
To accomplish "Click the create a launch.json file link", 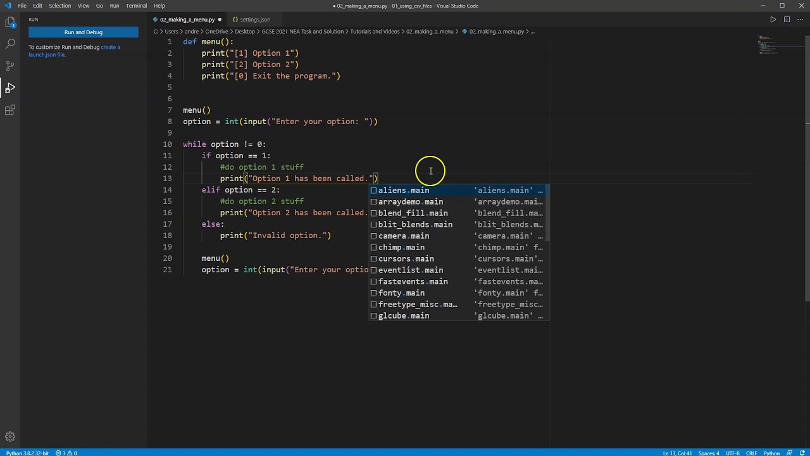I will click(x=47, y=54).
